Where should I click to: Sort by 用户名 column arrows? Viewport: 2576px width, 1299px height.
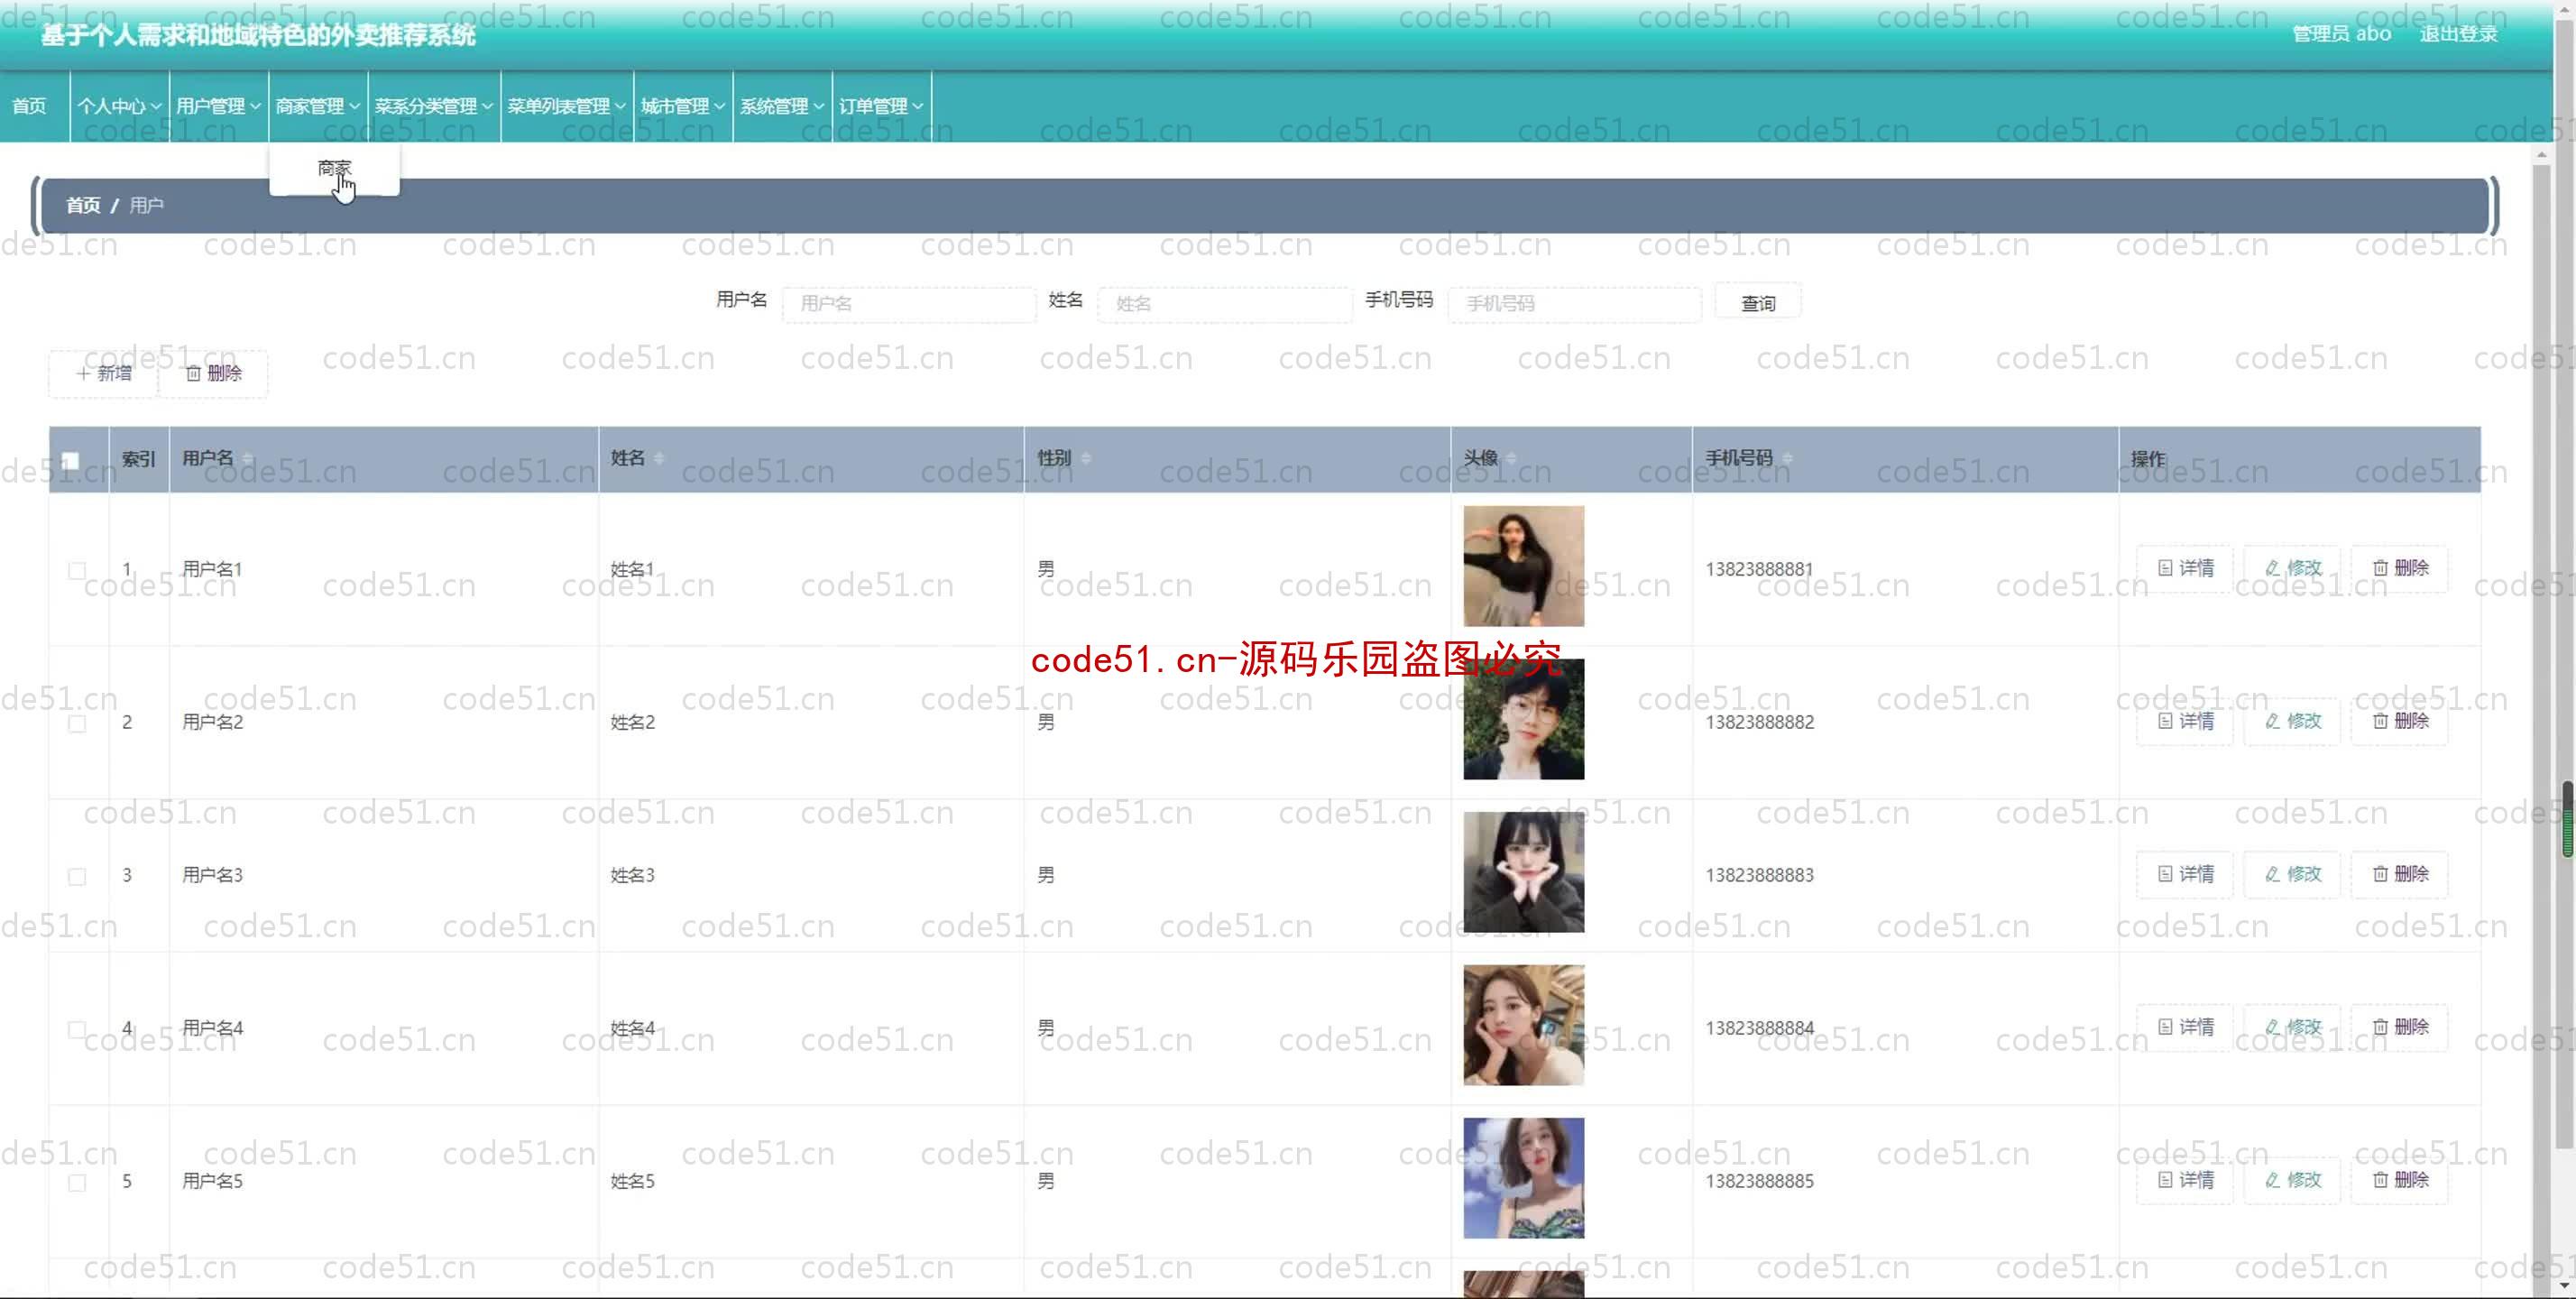(x=247, y=459)
